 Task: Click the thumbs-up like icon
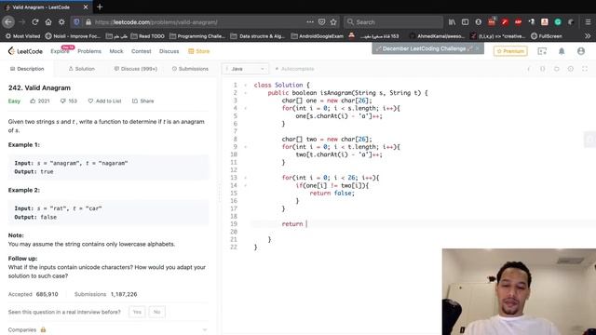point(33,101)
